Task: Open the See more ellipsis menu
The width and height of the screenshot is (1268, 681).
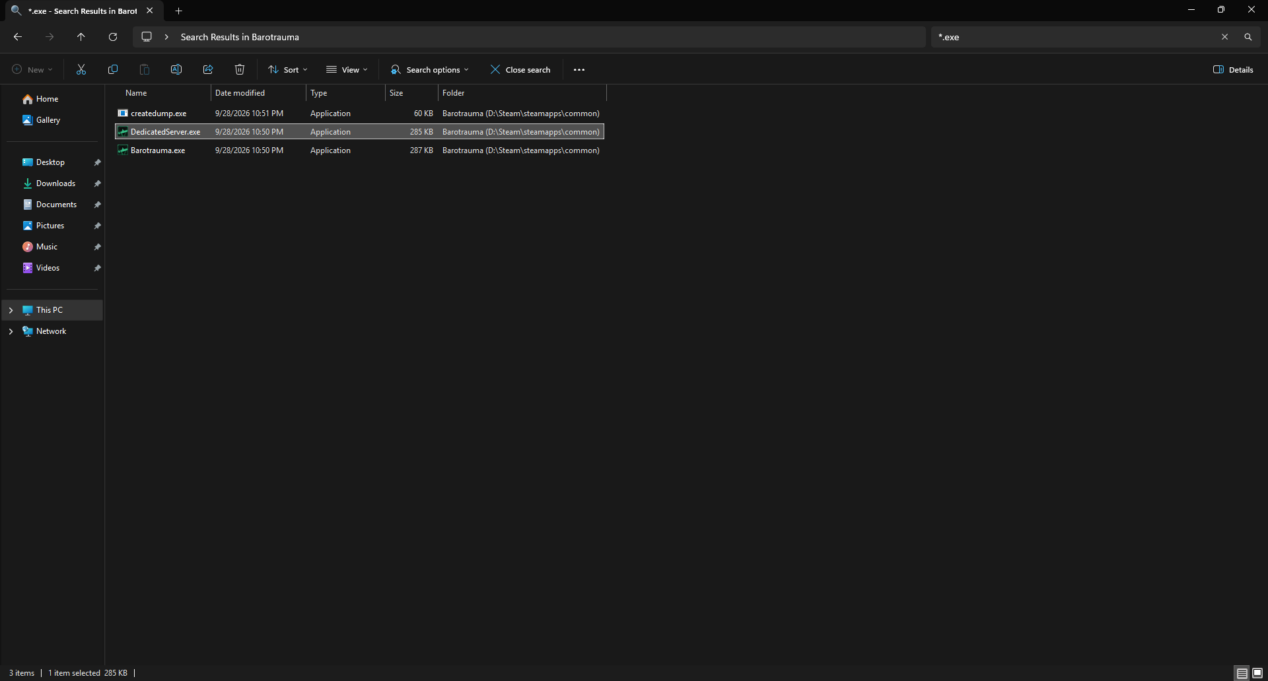Action: click(579, 69)
